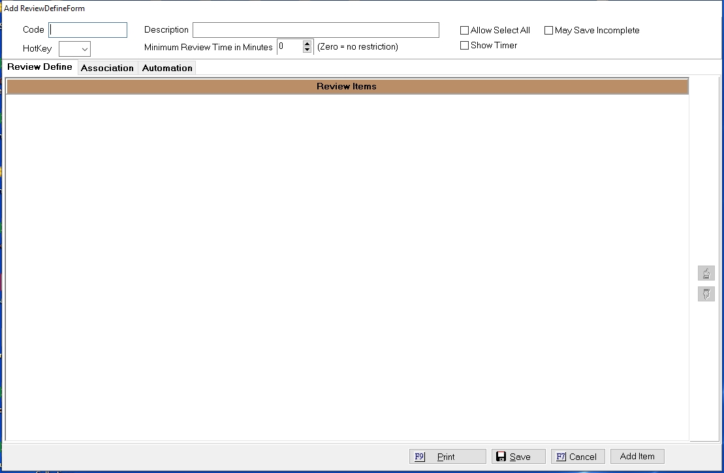
Task: Decrease minimum review time with down arrow
Action: [307, 50]
